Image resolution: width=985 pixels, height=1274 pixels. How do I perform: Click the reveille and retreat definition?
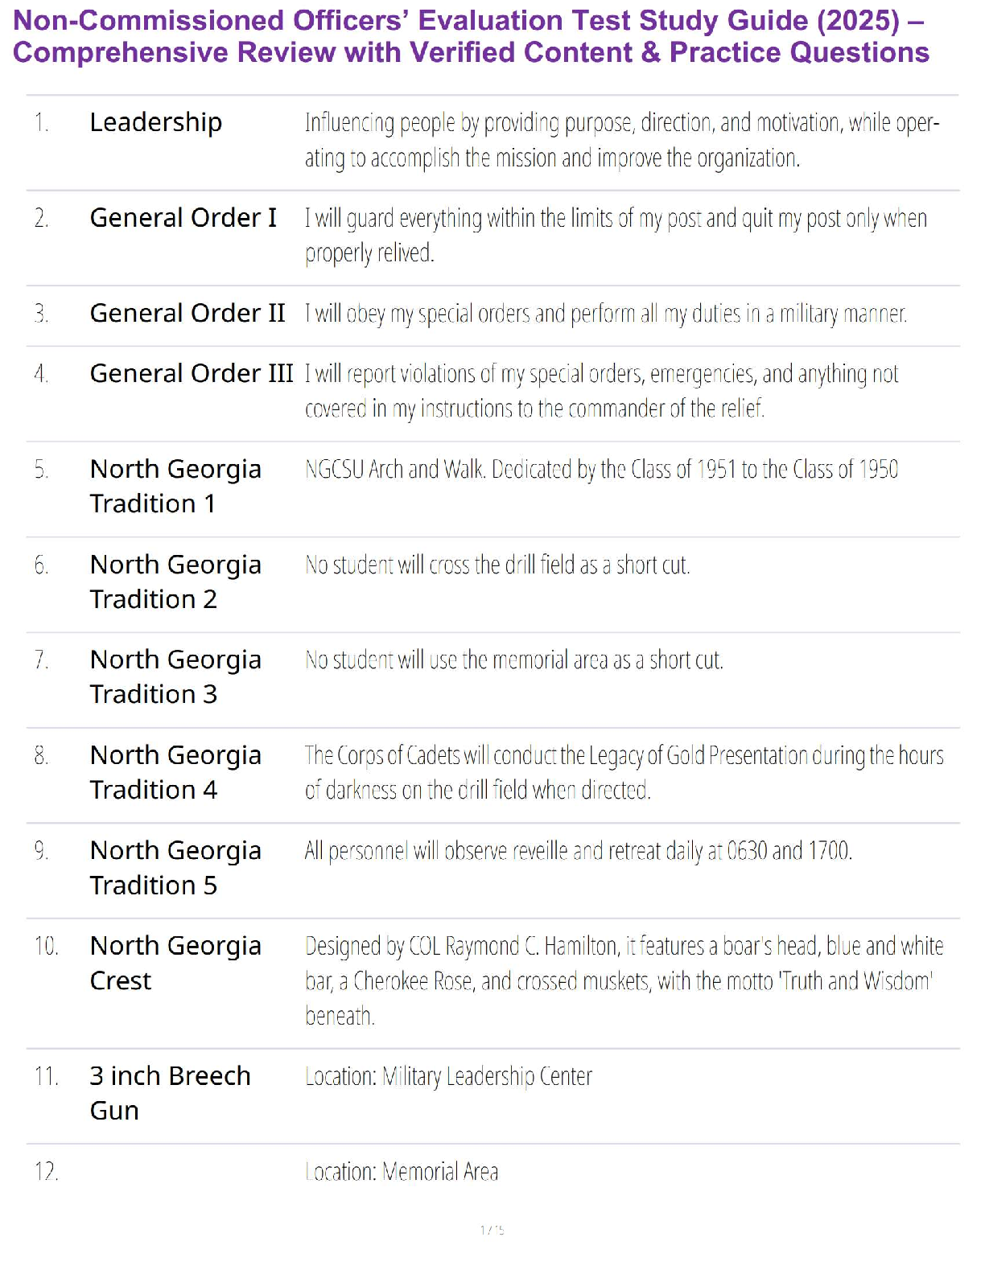(x=578, y=851)
